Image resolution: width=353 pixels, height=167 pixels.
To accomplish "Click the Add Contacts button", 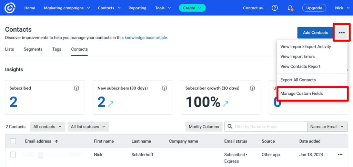I will pyautogui.click(x=315, y=33).
